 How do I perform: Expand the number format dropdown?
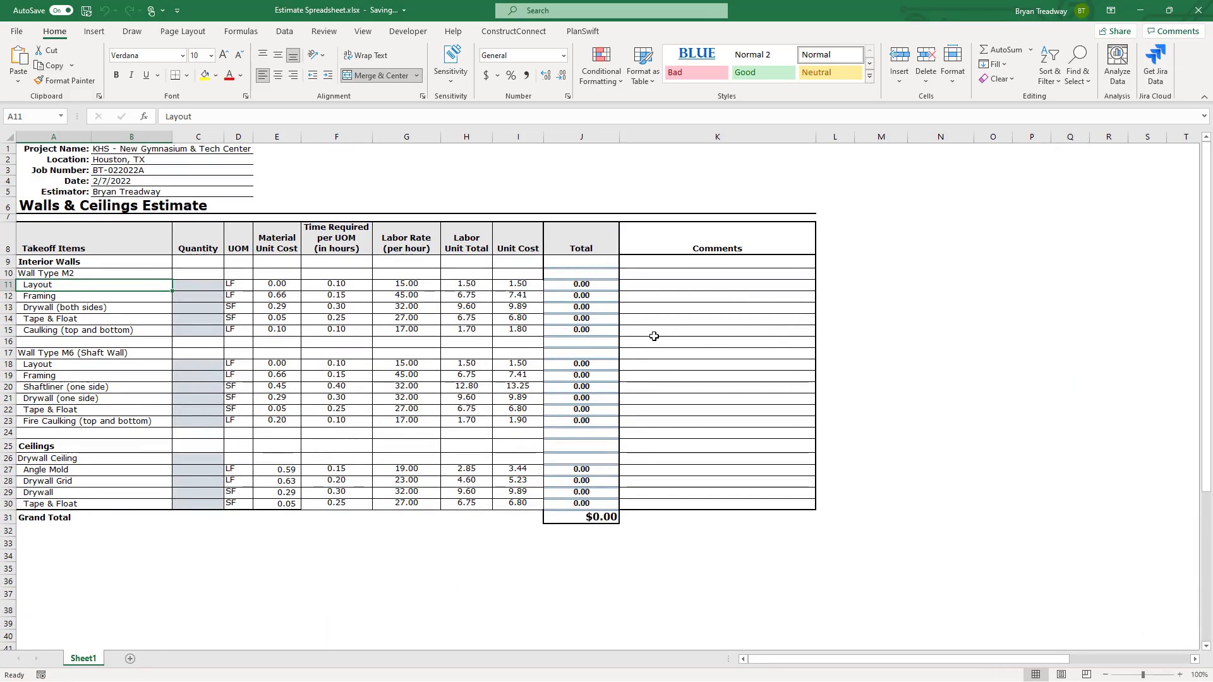(x=564, y=56)
